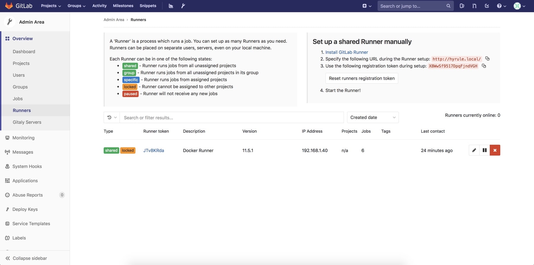This screenshot has height=265, width=534.
Task: Select Runners in the sidebar
Action: (x=22, y=110)
